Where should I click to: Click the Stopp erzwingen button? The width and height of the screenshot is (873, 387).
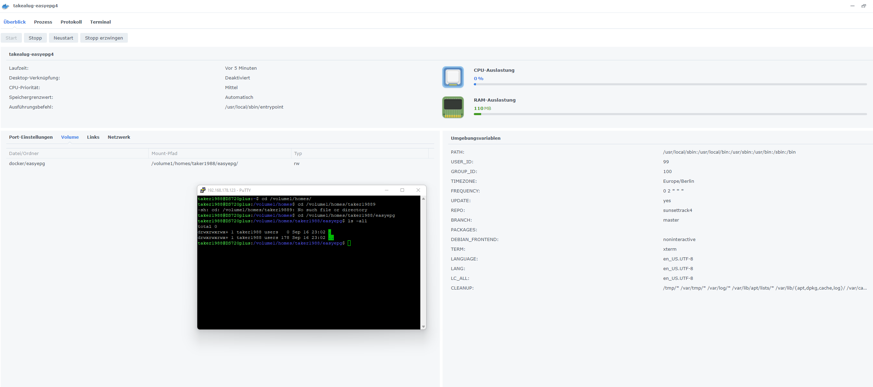(104, 38)
